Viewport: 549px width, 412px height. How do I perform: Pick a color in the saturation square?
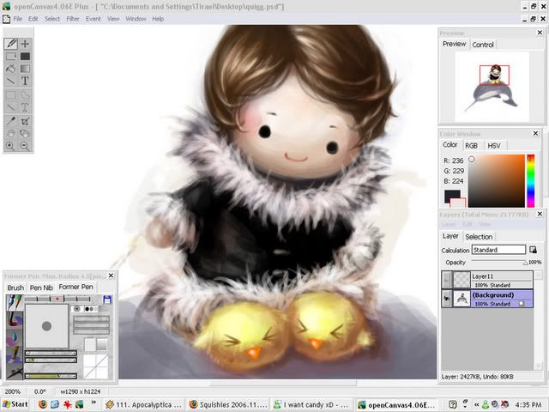tap(497, 181)
